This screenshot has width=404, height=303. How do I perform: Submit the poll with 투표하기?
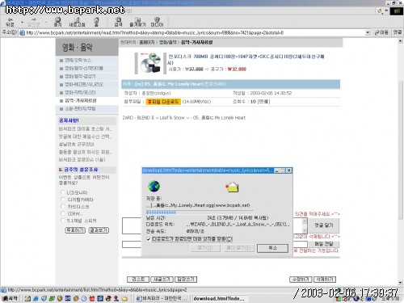(x=75, y=230)
